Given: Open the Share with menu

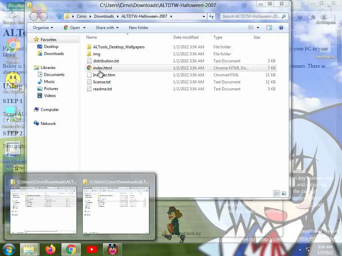Looking at the screenshot, I should coord(107,28).
